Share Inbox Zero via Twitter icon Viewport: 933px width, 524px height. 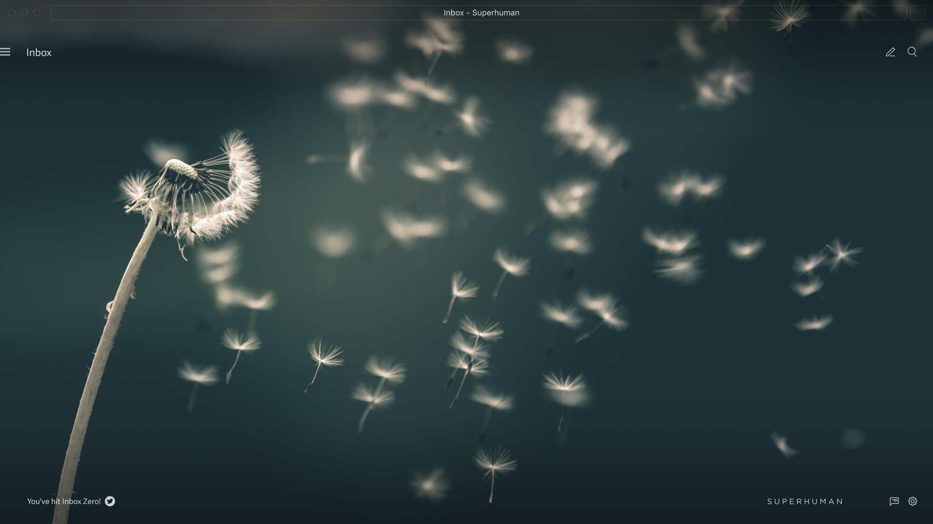point(110,501)
